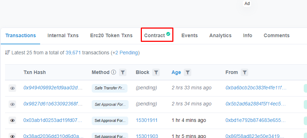Toggle eye preview for transaction 0x9827d61b633092368f
This screenshot has width=307, height=138.
pos(12,104)
